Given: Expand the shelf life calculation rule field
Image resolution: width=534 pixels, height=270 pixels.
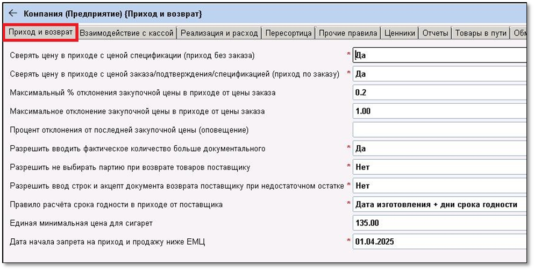Looking at the screenshot, I should [439, 204].
